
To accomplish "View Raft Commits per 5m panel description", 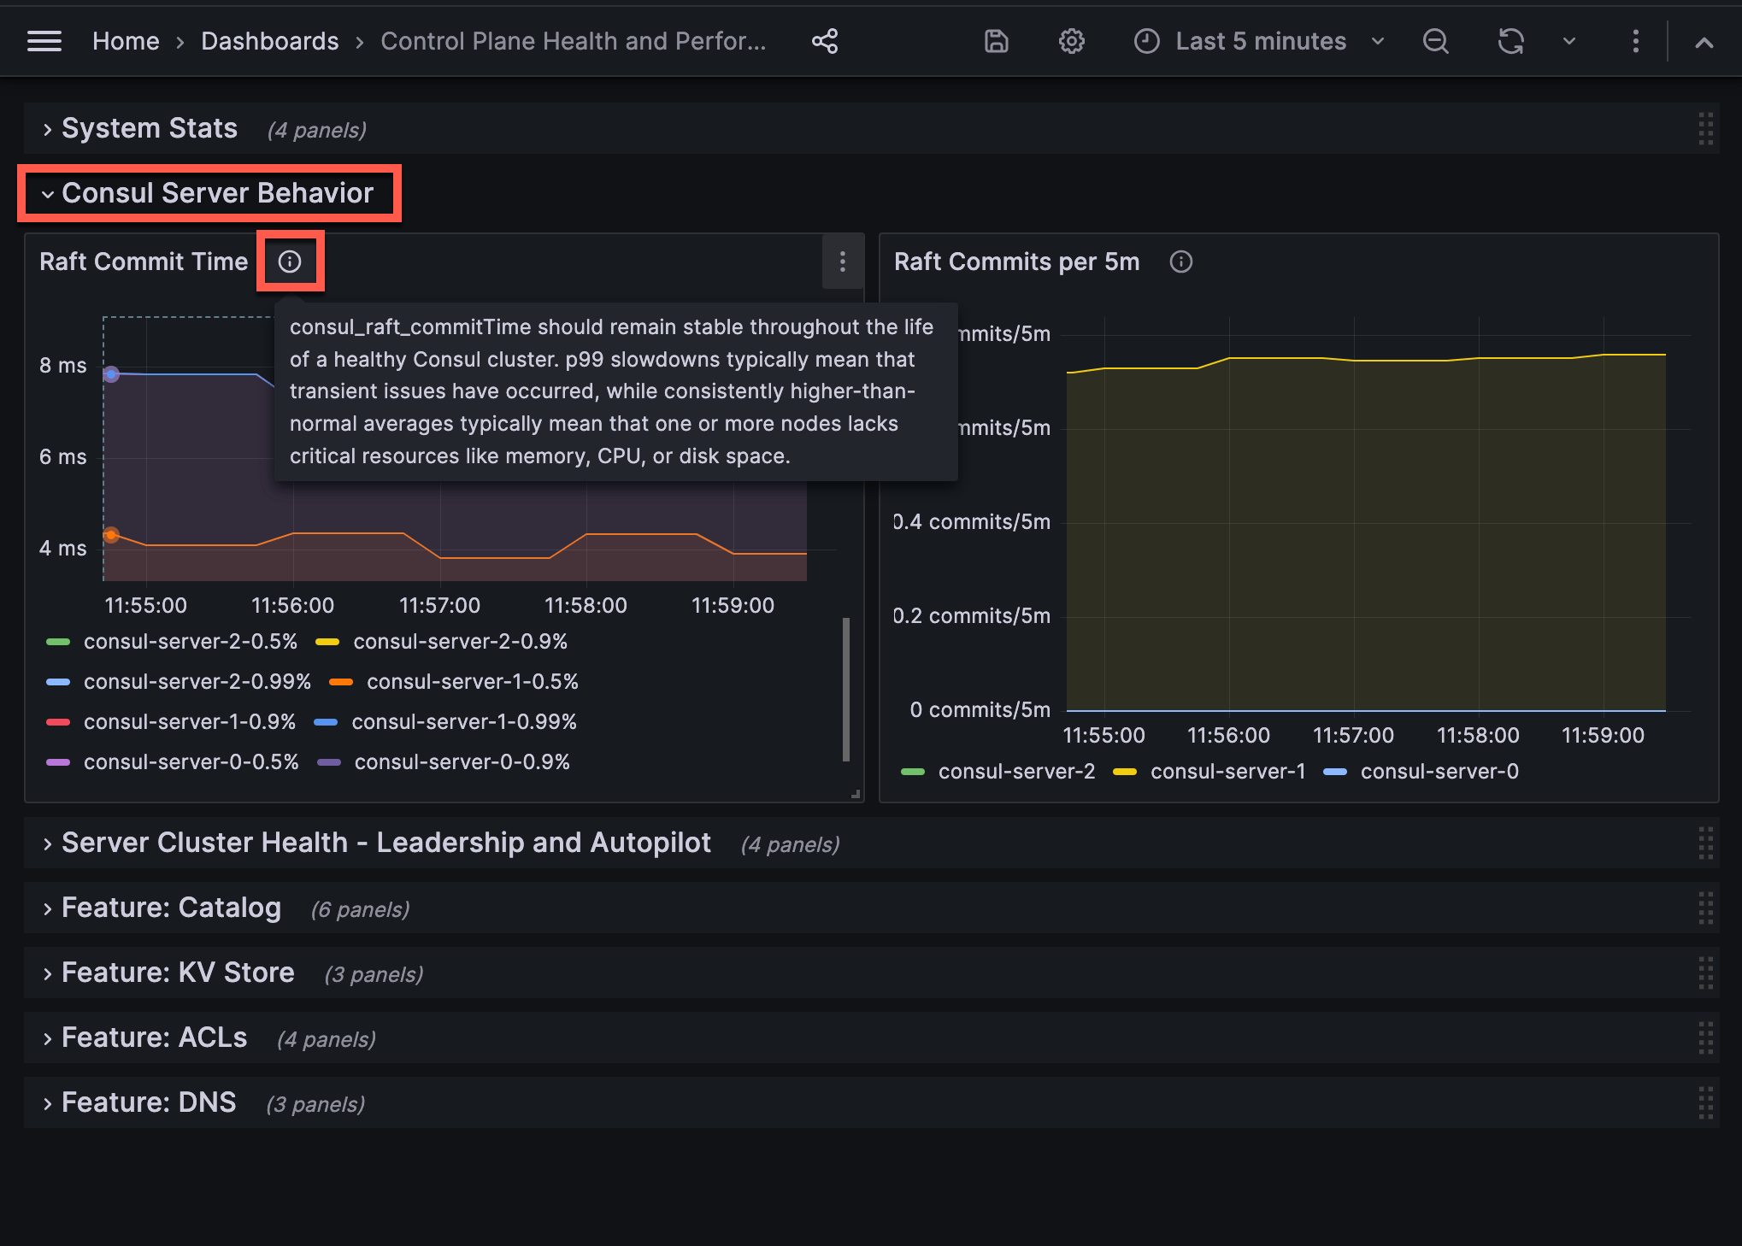I will pos(1180,262).
